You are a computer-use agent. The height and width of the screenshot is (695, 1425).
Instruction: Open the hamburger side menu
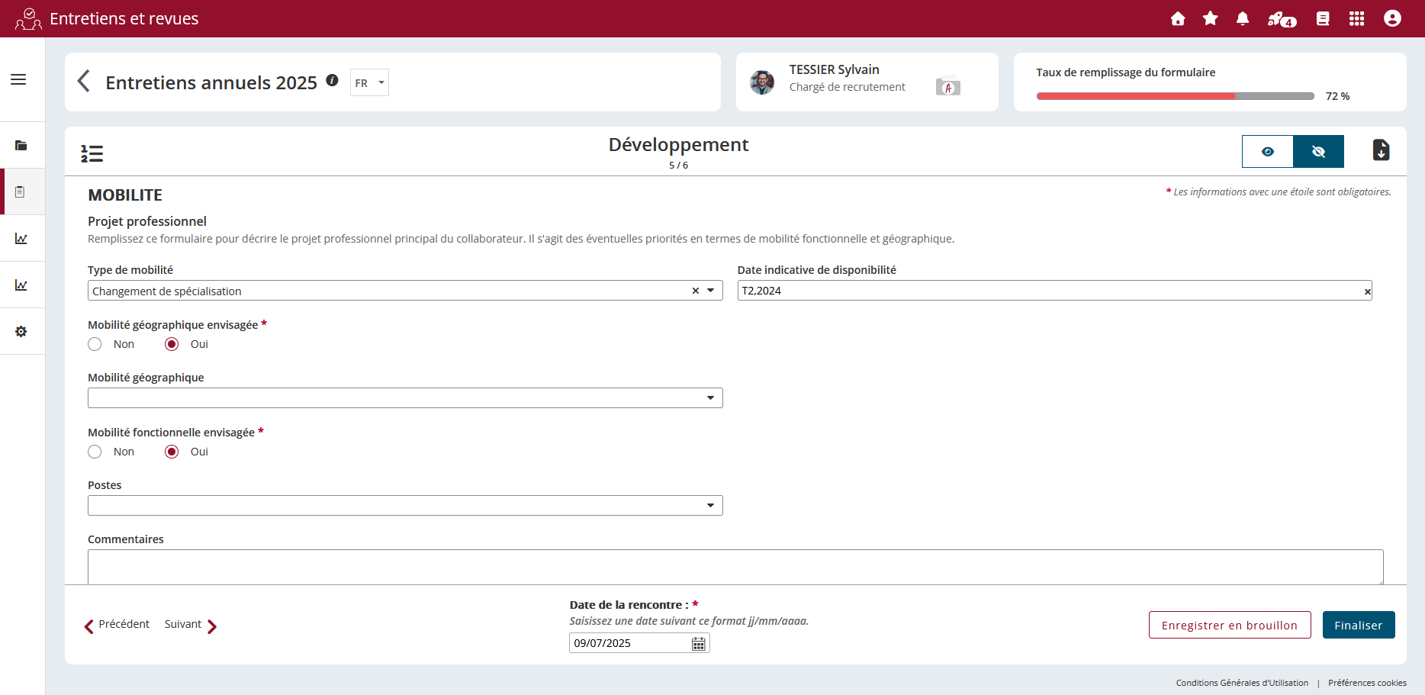pyautogui.click(x=18, y=80)
